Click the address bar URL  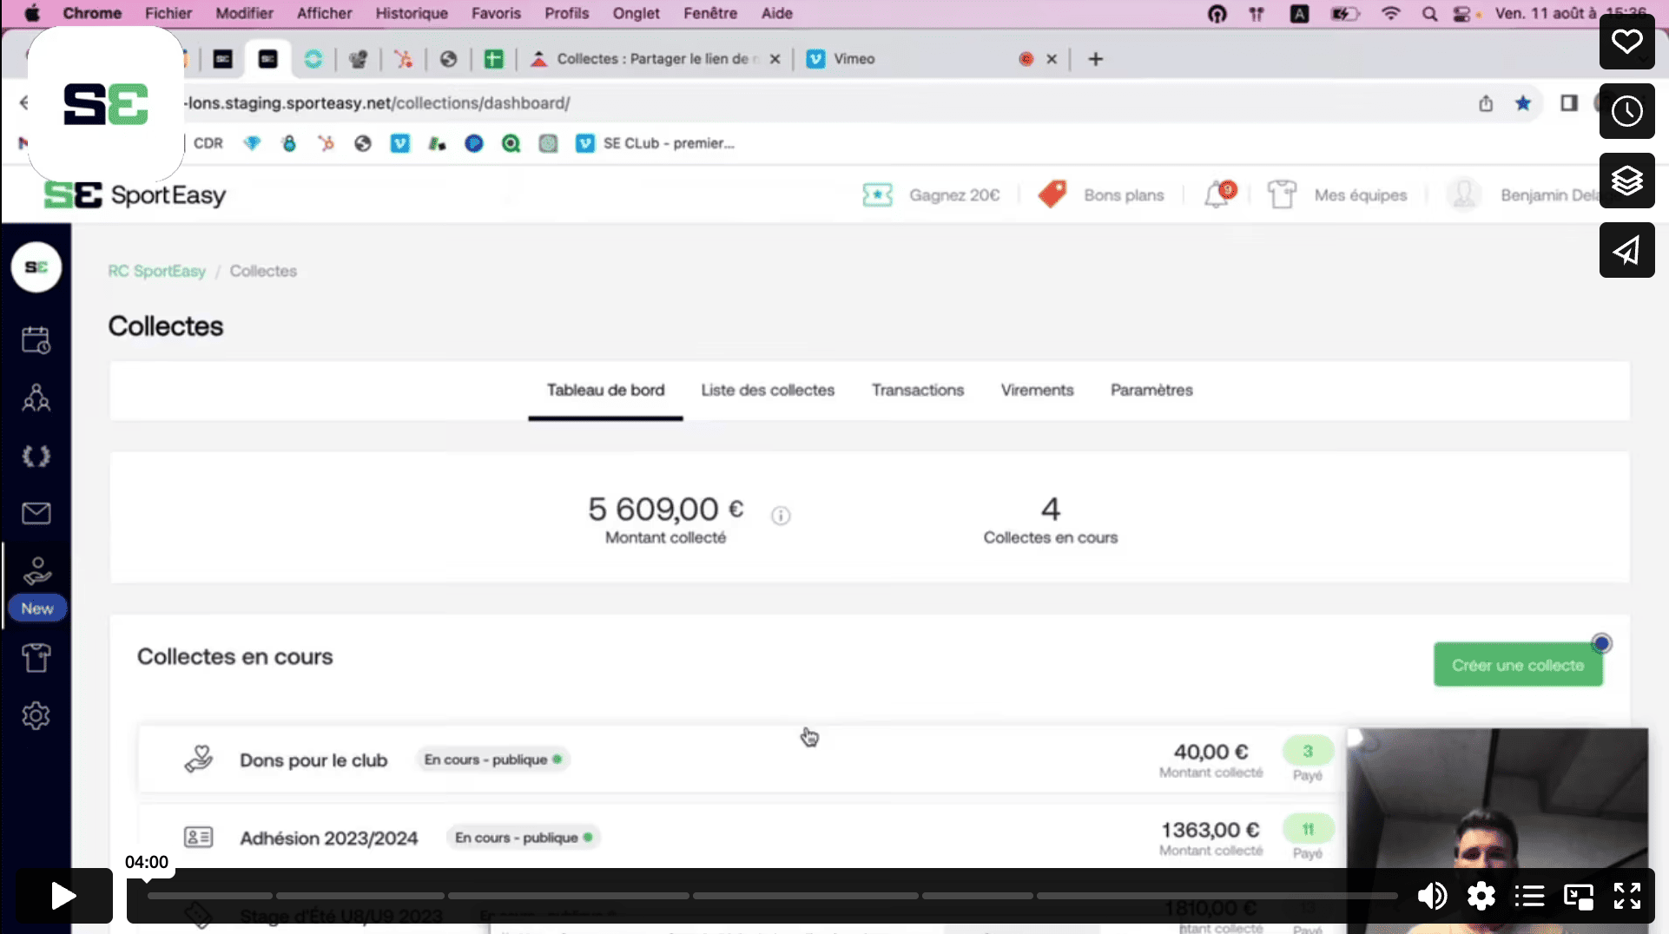[x=379, y=102]
